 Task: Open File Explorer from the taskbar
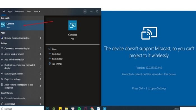click(x=67, y=109)
